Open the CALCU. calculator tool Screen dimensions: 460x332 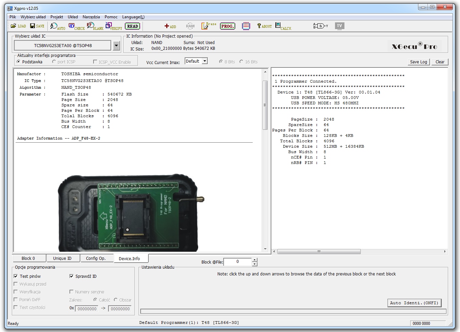click(x=283, y=26)
